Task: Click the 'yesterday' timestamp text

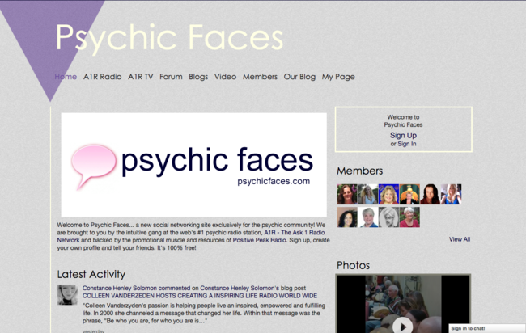Action: (94, 331)
